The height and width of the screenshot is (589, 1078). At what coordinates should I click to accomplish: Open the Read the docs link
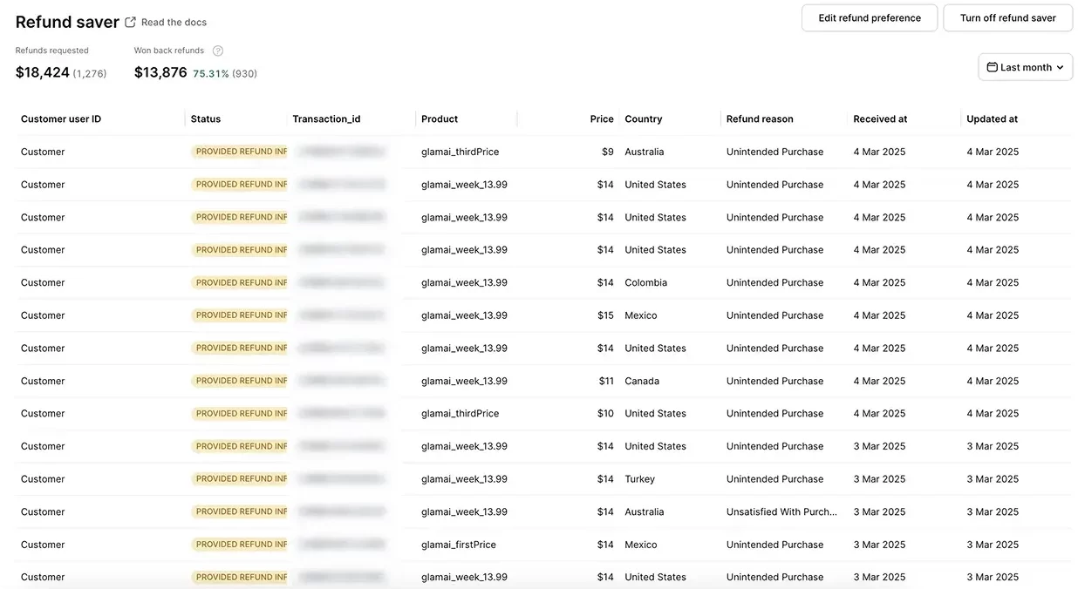pos(174,22)
